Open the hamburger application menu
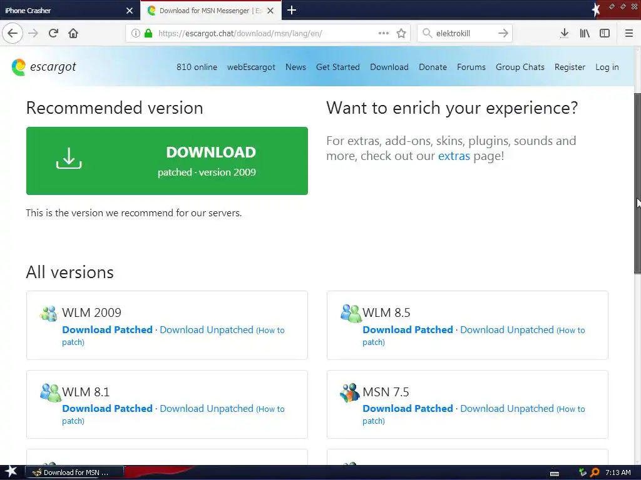The height and width of the screenshot is (480, 641). (x=628, y=33)
